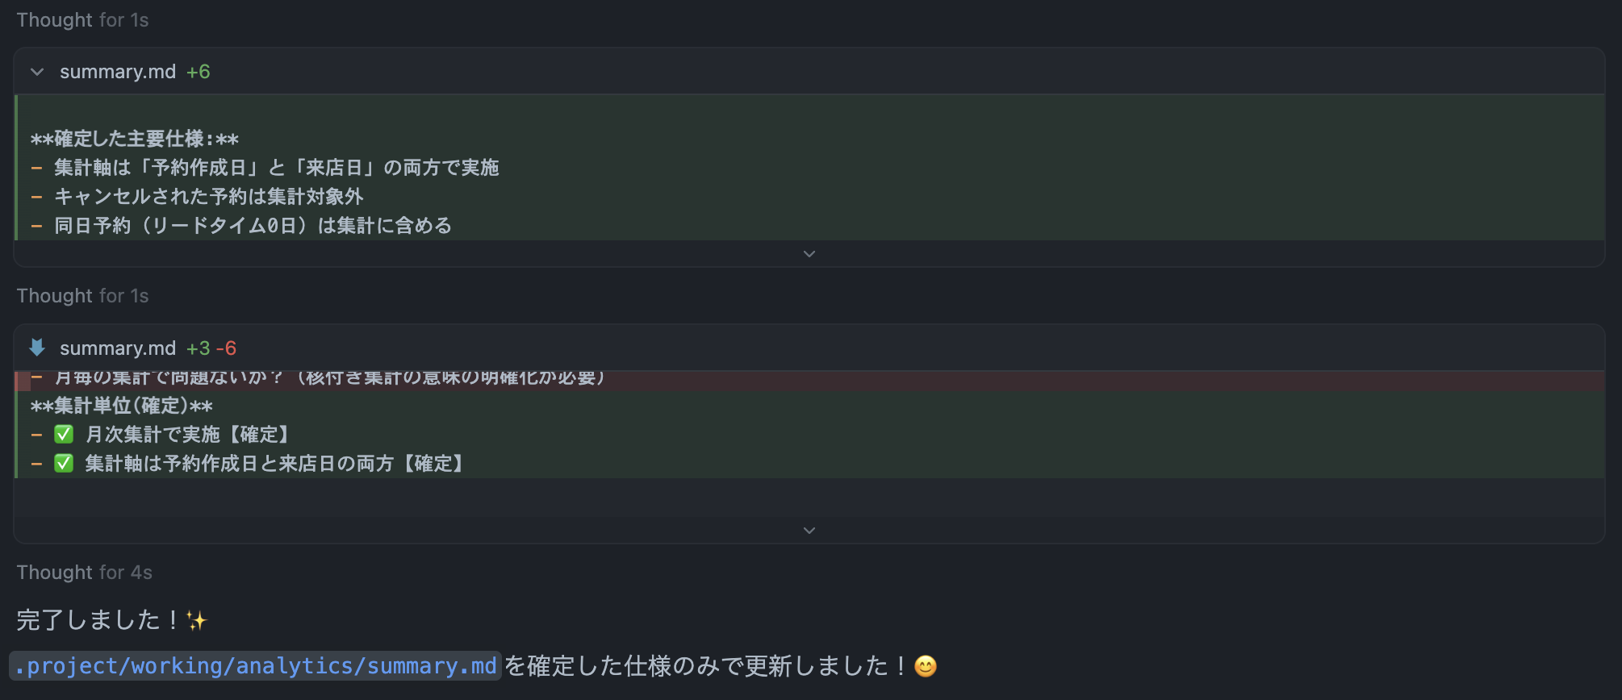1622x700 pixels.
Task: Expand the collapsed lines under the second diff
Action: click(809, 530)
